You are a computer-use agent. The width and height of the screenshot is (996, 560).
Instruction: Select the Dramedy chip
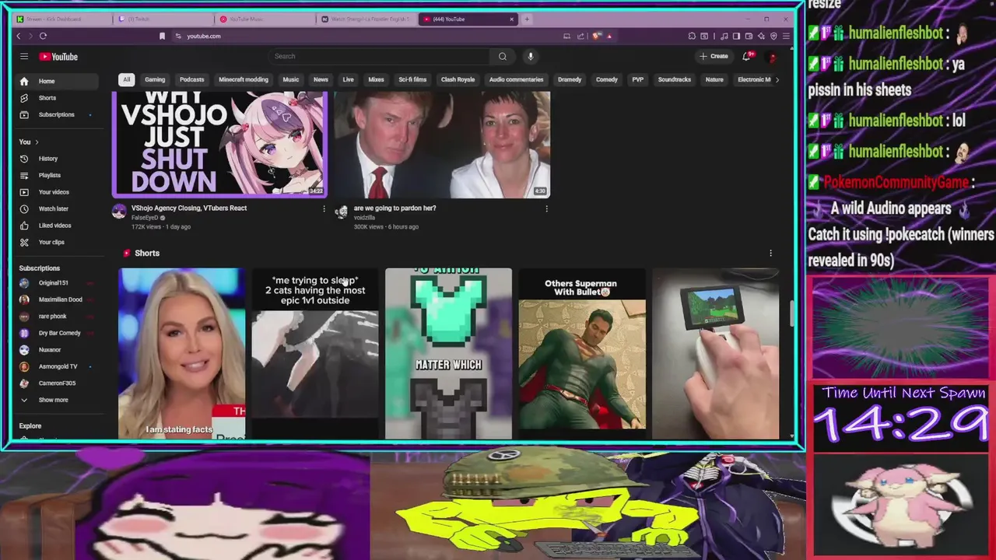click(570, 79)
